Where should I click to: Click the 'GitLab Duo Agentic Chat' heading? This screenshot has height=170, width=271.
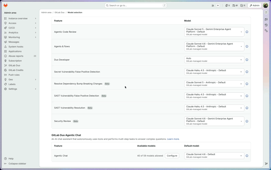(66, 135)
